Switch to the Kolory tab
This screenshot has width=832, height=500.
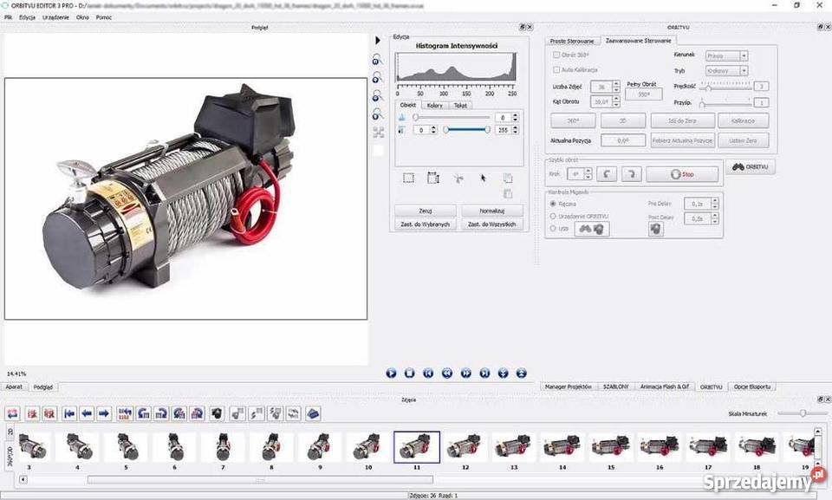point(434,106)
